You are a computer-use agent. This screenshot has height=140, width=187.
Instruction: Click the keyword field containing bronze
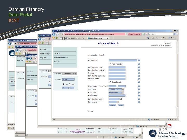click(68, 79)
